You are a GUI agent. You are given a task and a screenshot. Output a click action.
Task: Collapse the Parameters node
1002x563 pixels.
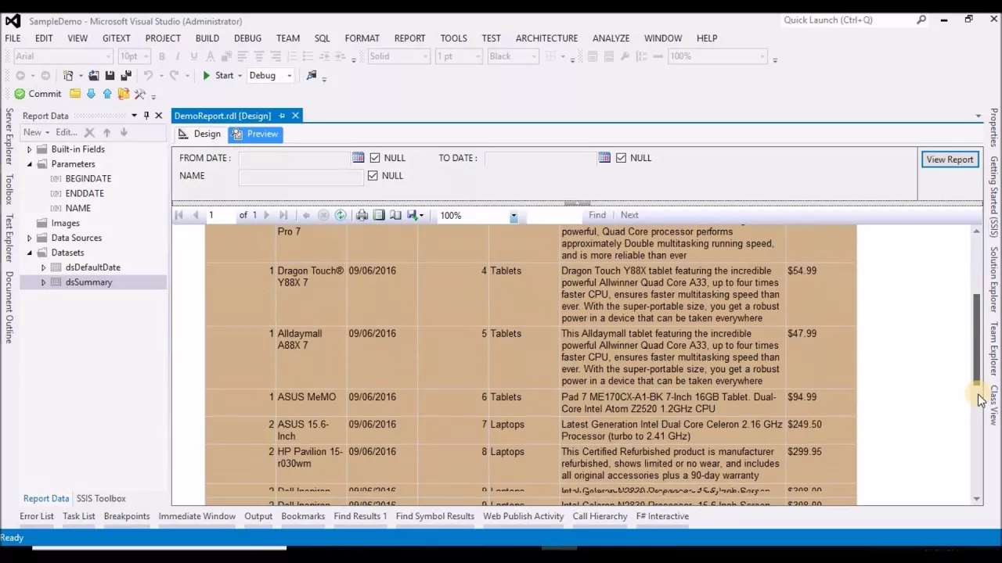pos(29,164)
